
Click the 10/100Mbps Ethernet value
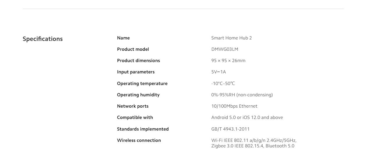234,106
